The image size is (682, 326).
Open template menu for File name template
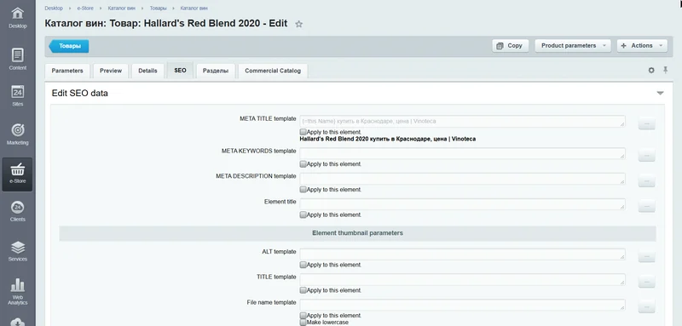646,307
